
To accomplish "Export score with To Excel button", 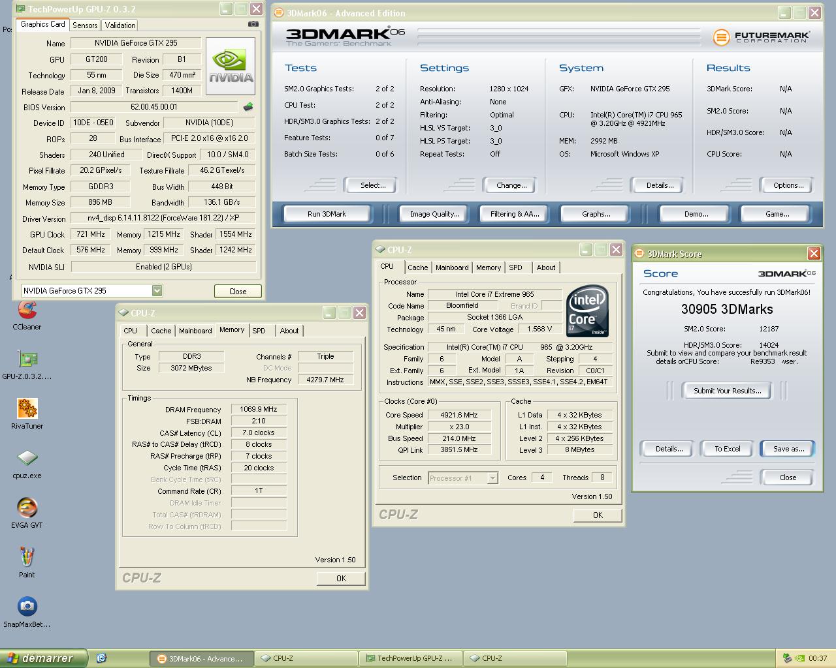I will [x=727, y=449].
